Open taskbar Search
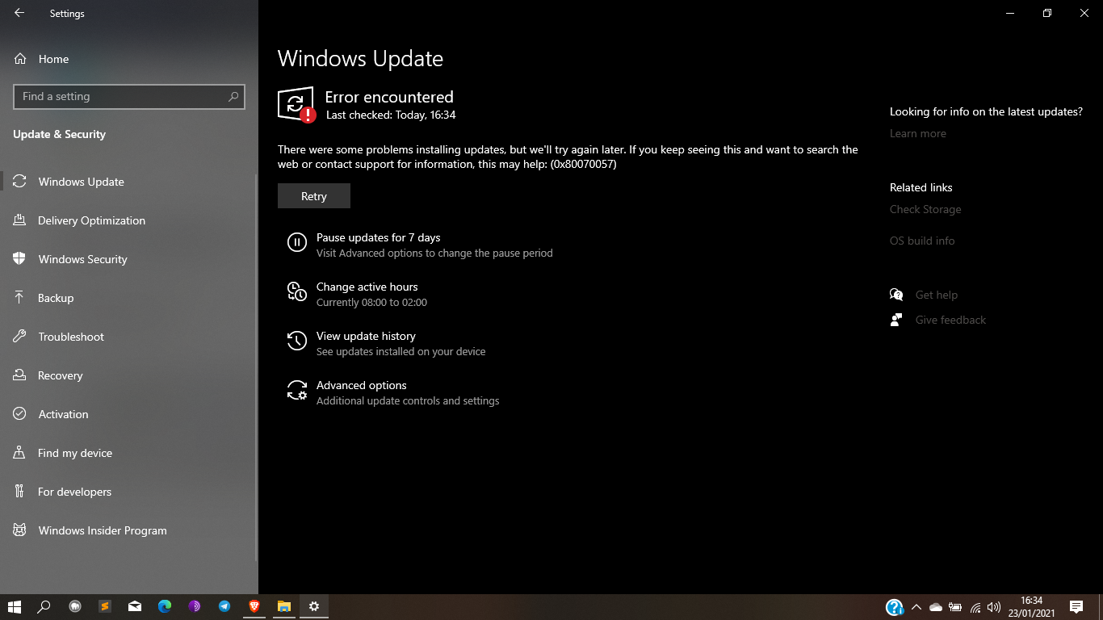Image resolution: width=1103 pixels, height=620 pixels. pyautogui.click(x=44, y=606)
